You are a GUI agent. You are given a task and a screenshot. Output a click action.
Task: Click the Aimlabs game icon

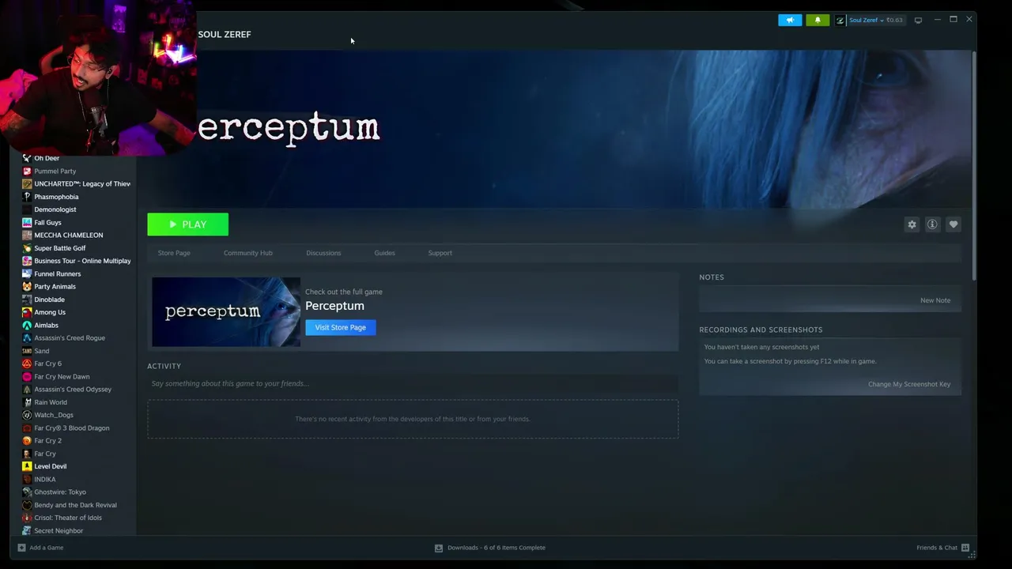[27, 325]
